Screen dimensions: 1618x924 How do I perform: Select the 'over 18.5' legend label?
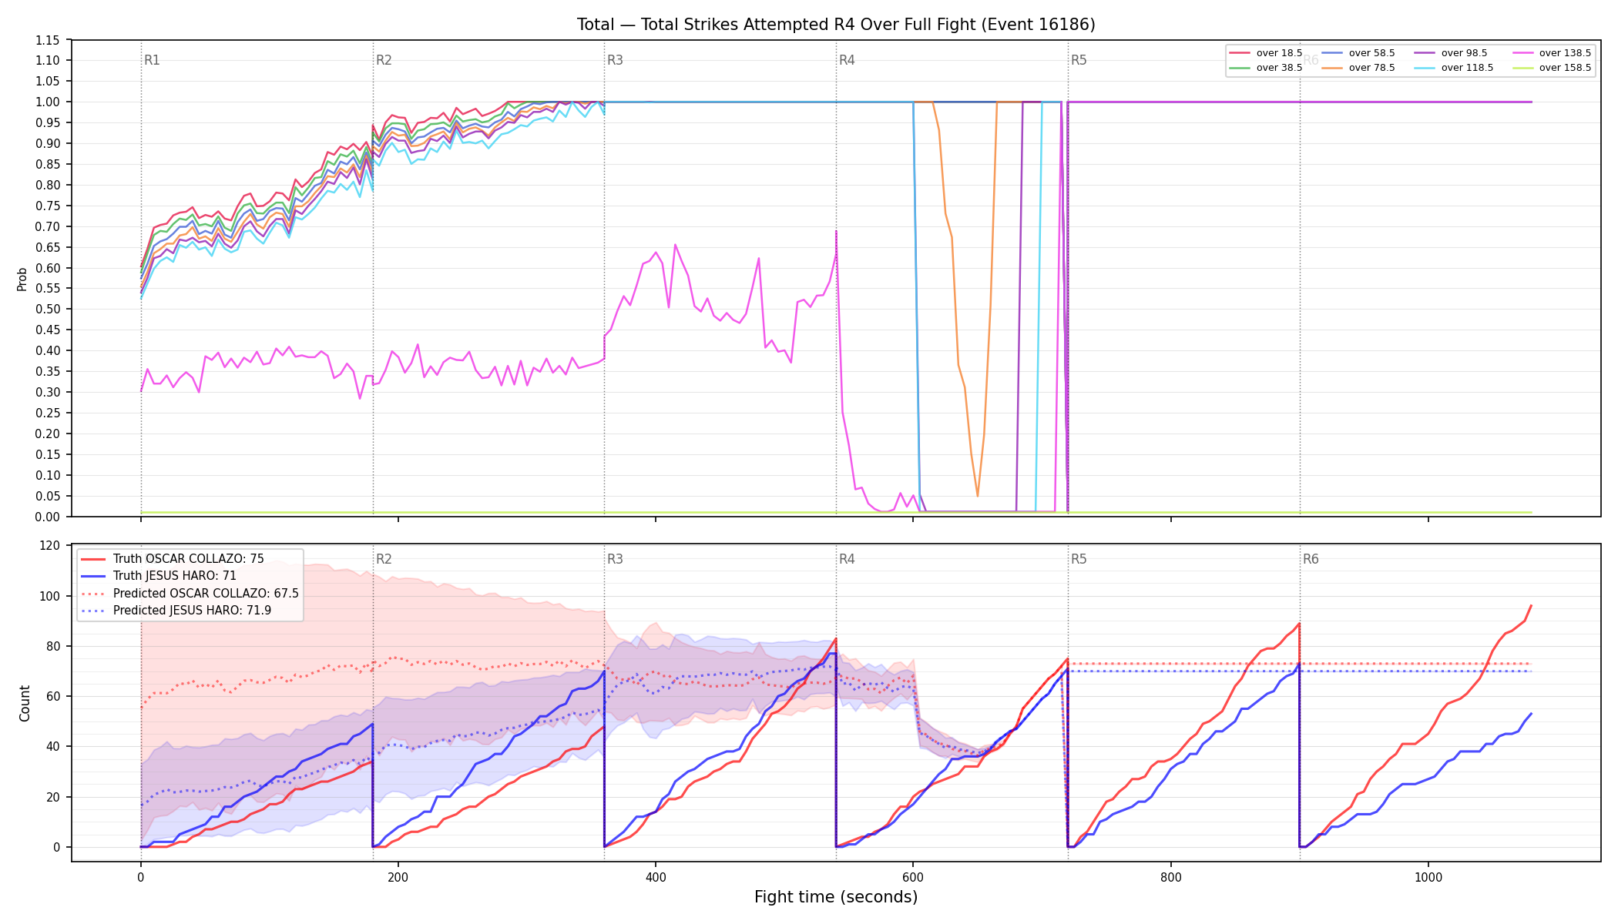(1279, 53)
